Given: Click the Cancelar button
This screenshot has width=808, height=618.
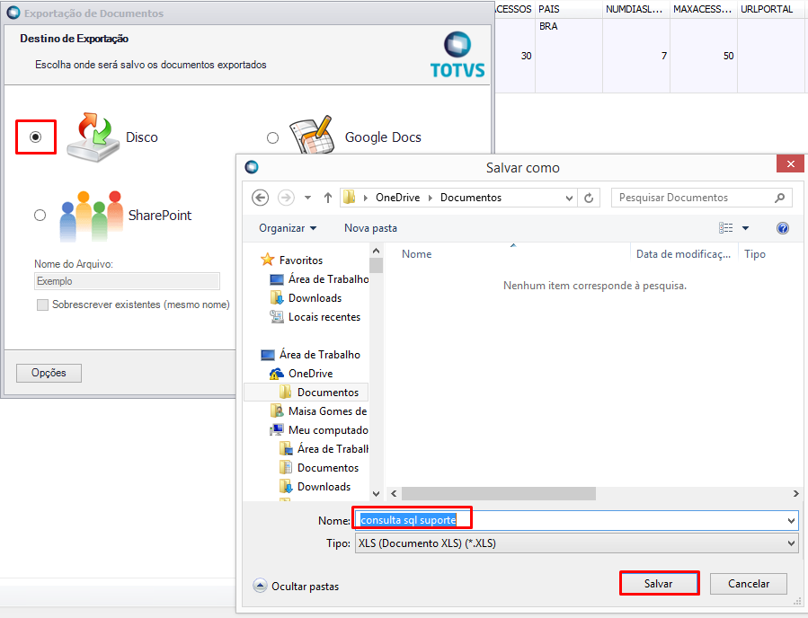Looking at the screenshot, I should [x=748, y=584].
